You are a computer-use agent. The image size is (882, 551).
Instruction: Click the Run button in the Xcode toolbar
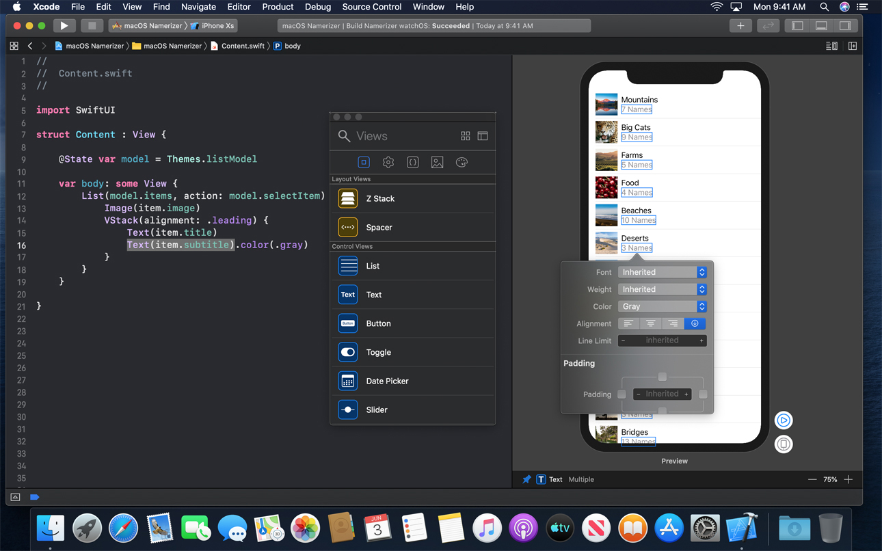pos(64,25)
